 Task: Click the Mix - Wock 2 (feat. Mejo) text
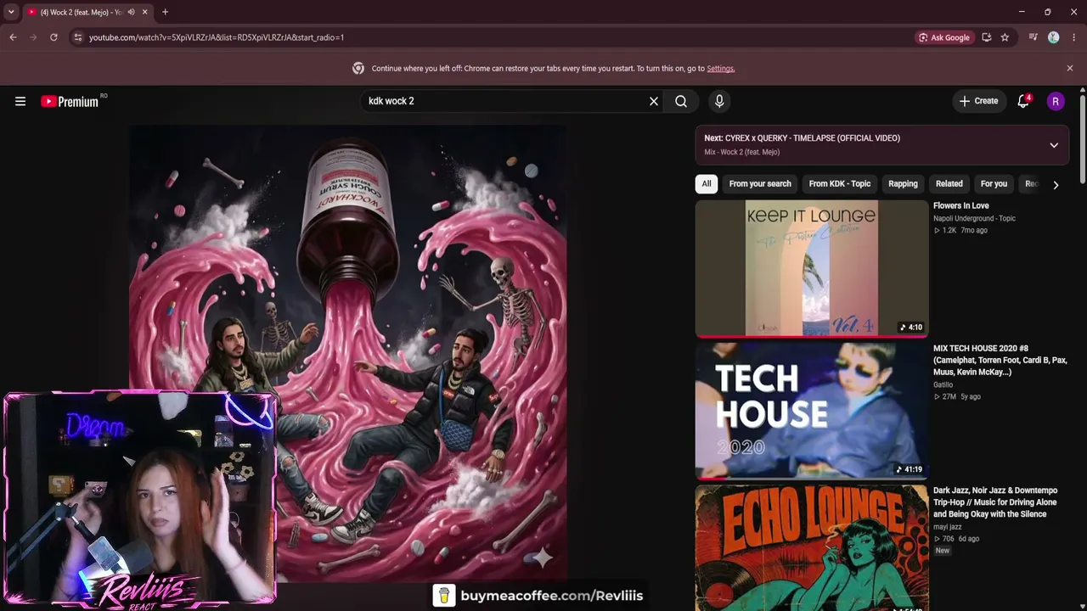741,152
